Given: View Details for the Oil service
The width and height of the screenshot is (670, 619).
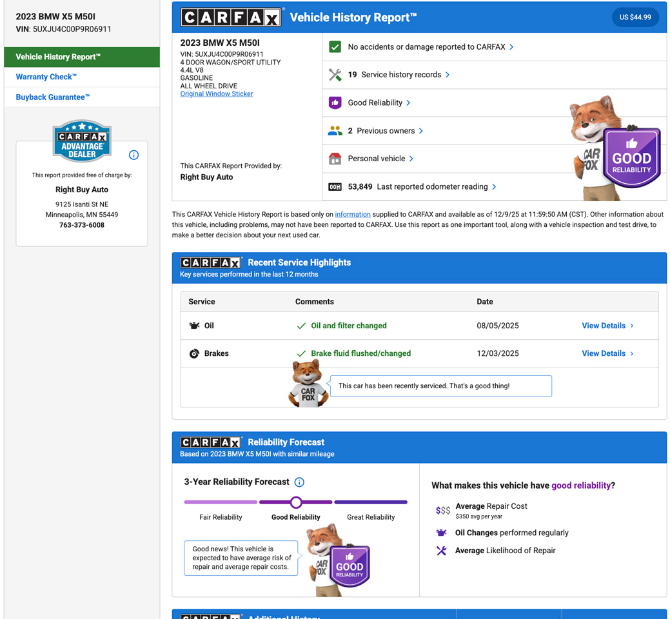Looking at the screenshot, I should (607, 326).
